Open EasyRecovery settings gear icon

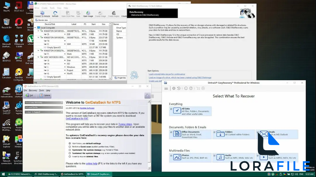pyautogui.click(x=174, y=88)
